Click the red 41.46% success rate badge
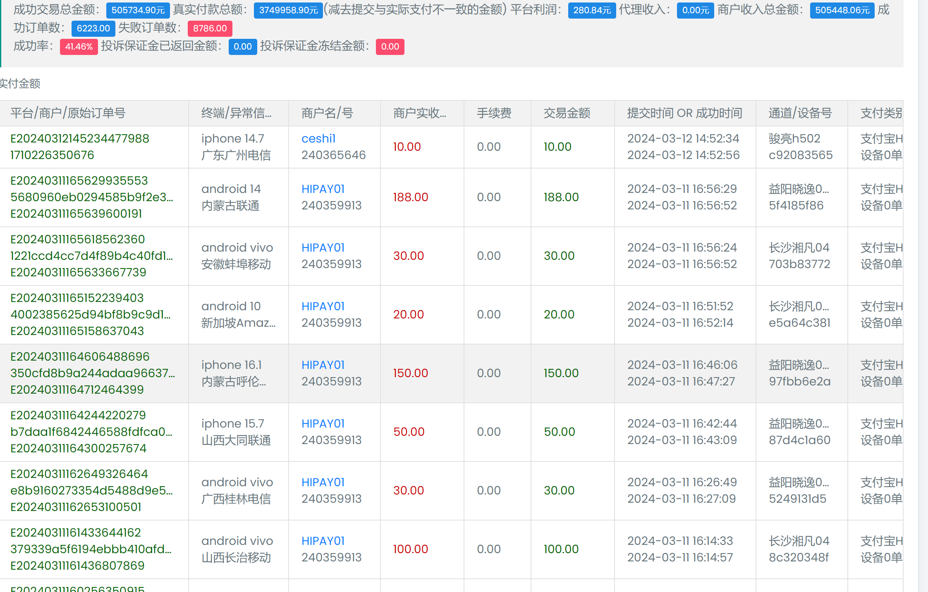The height and width of the screenshot is (592, 928). click(79, 46)
